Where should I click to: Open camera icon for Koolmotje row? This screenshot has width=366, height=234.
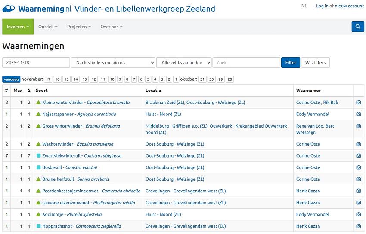pyautogui.click(x=359, y=214)
